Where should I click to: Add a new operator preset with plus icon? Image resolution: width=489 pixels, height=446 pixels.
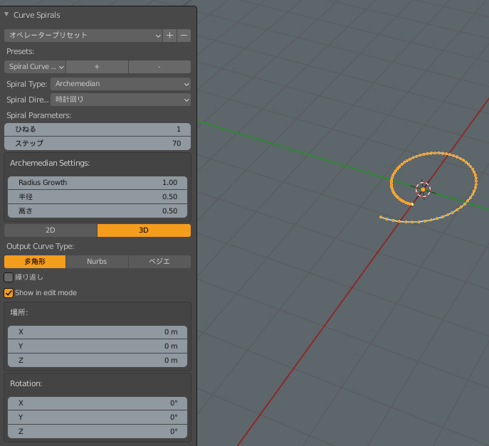(x=169, y=36)
